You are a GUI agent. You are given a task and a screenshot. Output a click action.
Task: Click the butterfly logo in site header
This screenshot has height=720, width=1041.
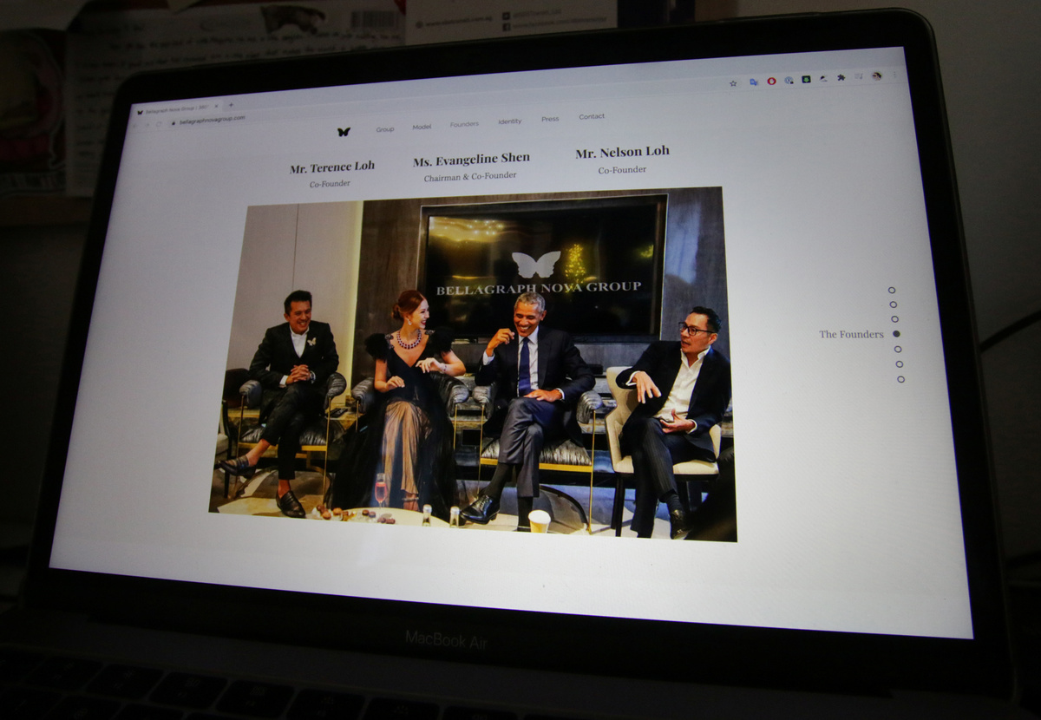point(344,132)
